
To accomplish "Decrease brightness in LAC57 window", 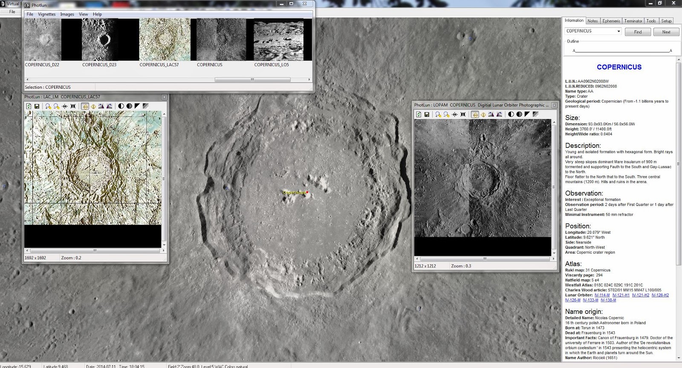I will [x=145, y=106].
